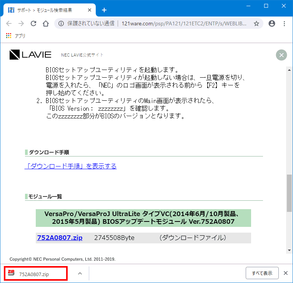Viewport: 293px width, 283px height.
Task: Minimize the Chrome window
Action: (248, 6)
